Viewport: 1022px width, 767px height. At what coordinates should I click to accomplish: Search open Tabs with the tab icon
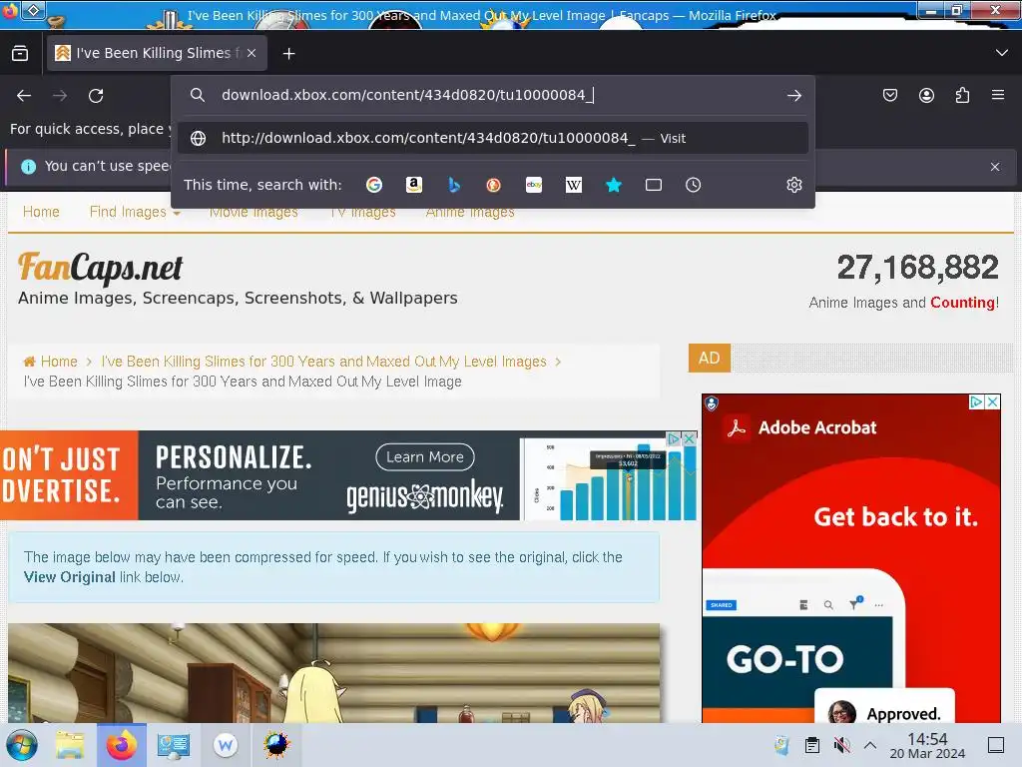653,185
